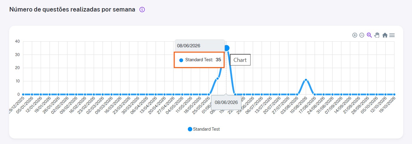Open the chart hamburger menu
412x144 pixels.
(x=392, y=35)
